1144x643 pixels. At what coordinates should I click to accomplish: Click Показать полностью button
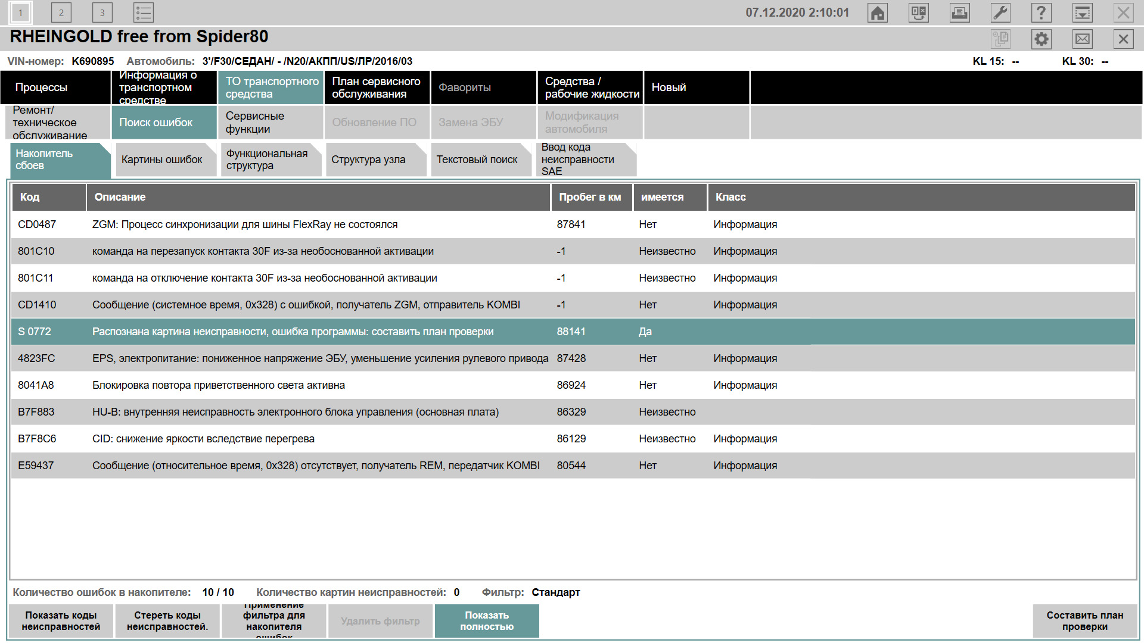487,621
